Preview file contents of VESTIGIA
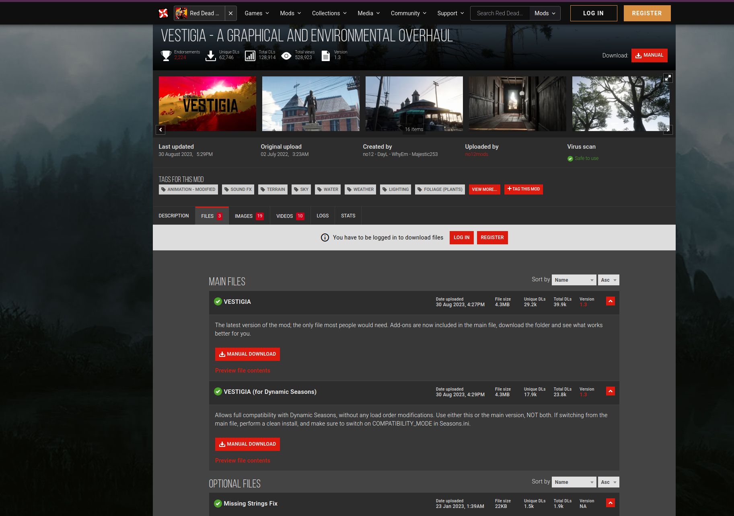 [243, 371]
